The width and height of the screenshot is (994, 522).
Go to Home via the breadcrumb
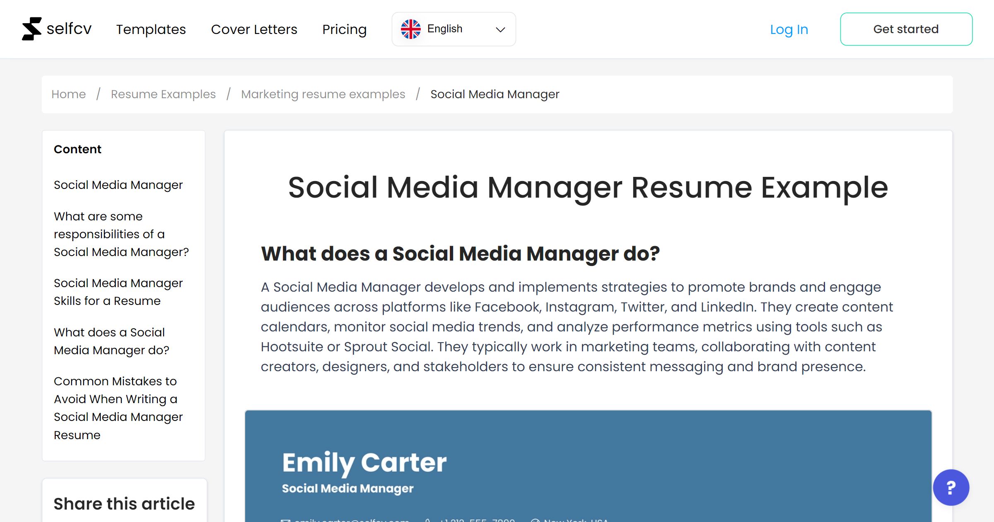[x=68, y=94]
